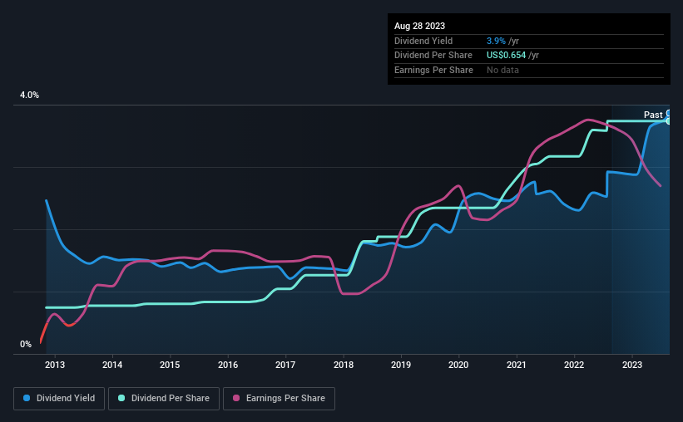Click the 2023 x-axis year label
The height and width of the screenshot is (422, 683).
click(x=631, y=365)
